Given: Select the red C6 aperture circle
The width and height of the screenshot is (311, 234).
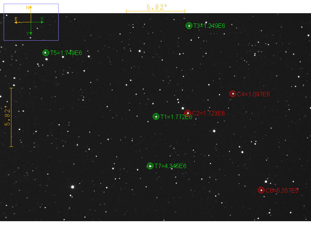Looking at the screenshot, I should point(261,190).
